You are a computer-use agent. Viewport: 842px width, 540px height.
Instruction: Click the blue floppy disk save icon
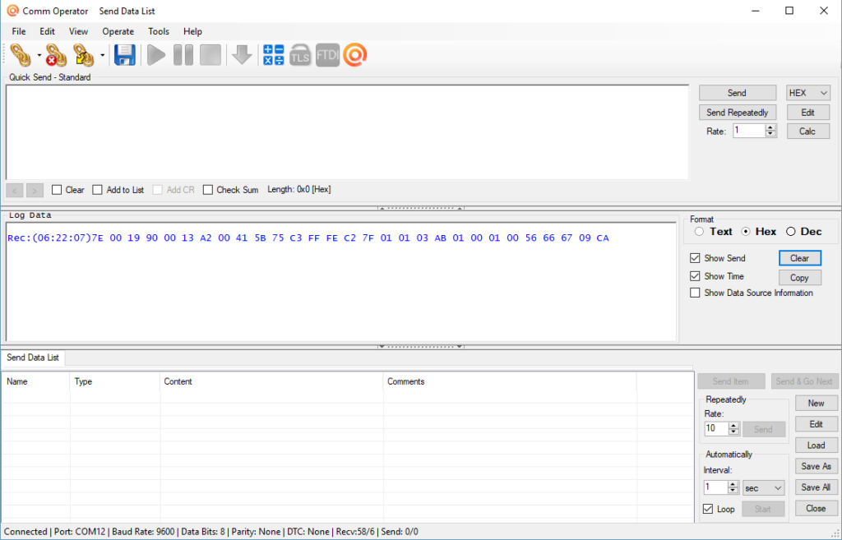coord(124,55)
